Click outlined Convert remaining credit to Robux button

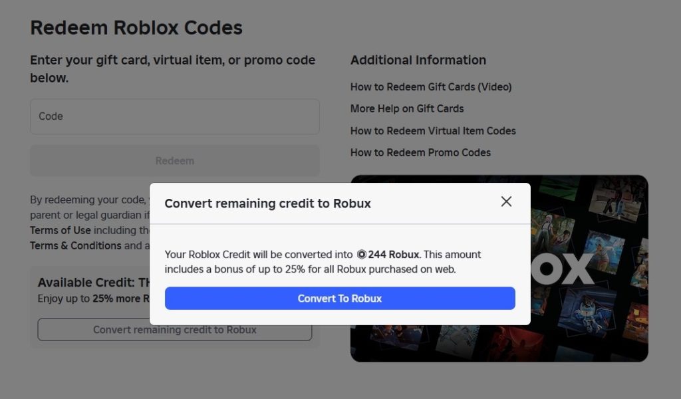[x=174, y=330]
